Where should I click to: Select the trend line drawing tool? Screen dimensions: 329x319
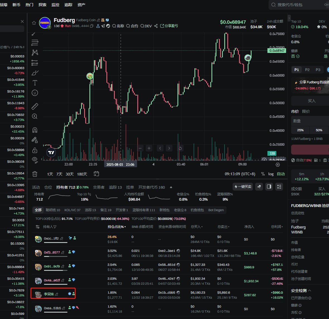pos(34,34)
